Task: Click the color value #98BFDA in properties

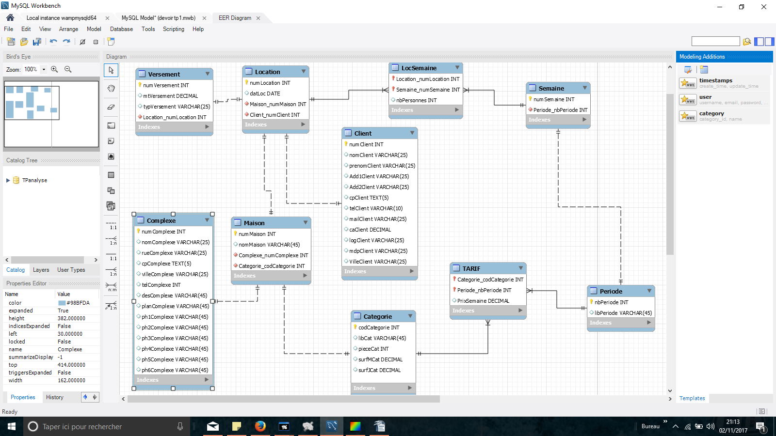Action: (x=78, y=303)
